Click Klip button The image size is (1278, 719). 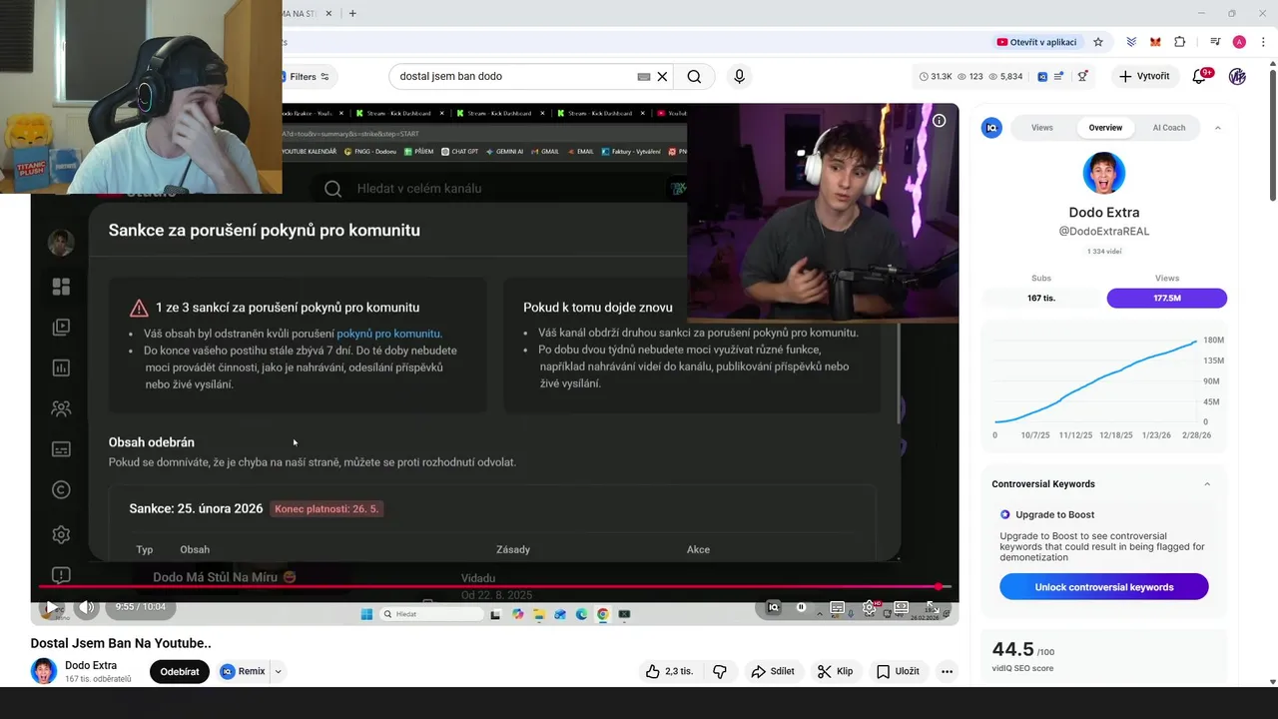click(x=835, y=671)
